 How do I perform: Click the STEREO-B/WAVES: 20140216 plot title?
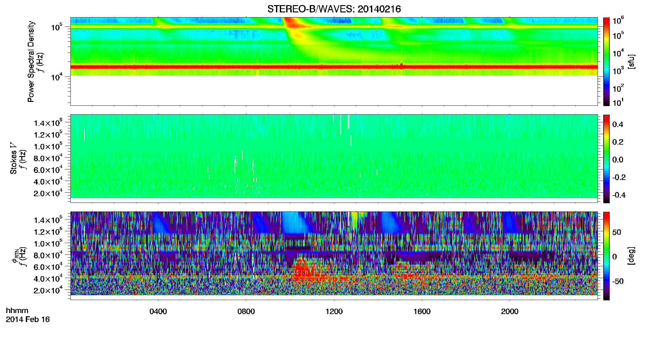point(334,9)
